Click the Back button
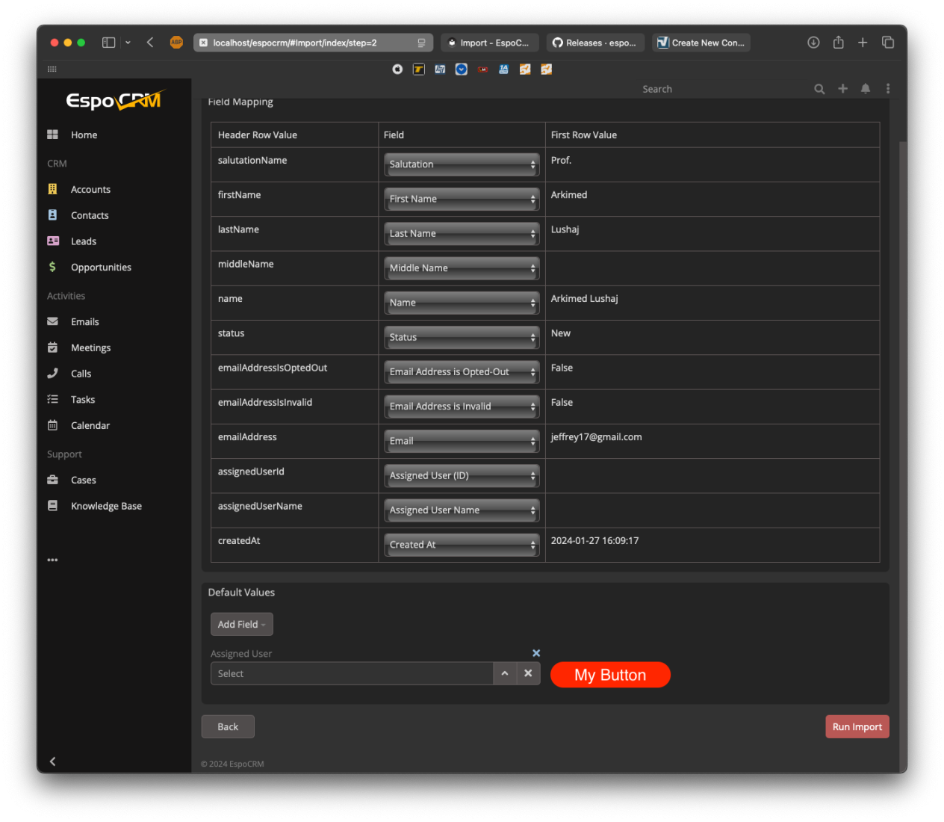 pos(228,727)
